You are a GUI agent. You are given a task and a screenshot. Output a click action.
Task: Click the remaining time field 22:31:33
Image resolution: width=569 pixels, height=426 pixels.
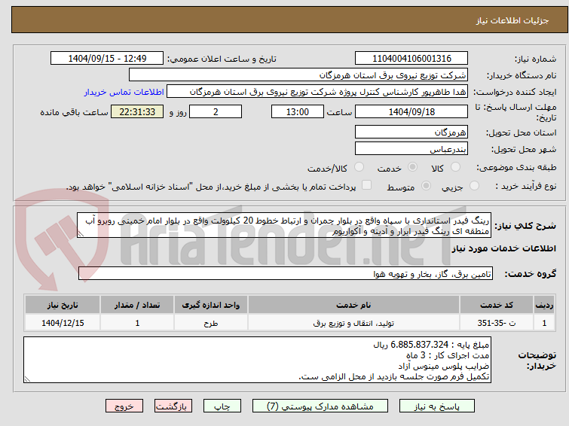137,111
